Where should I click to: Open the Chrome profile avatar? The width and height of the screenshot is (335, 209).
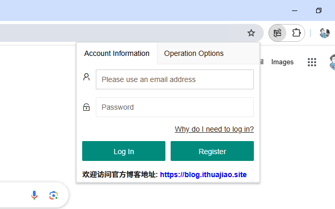pyautogui.click(x=325, y=33)
